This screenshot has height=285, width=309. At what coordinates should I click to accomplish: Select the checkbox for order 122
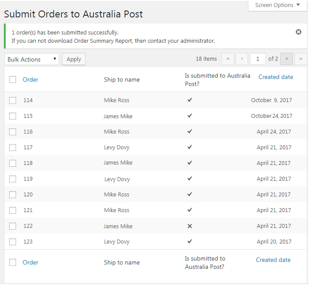(x=13, y=226)
